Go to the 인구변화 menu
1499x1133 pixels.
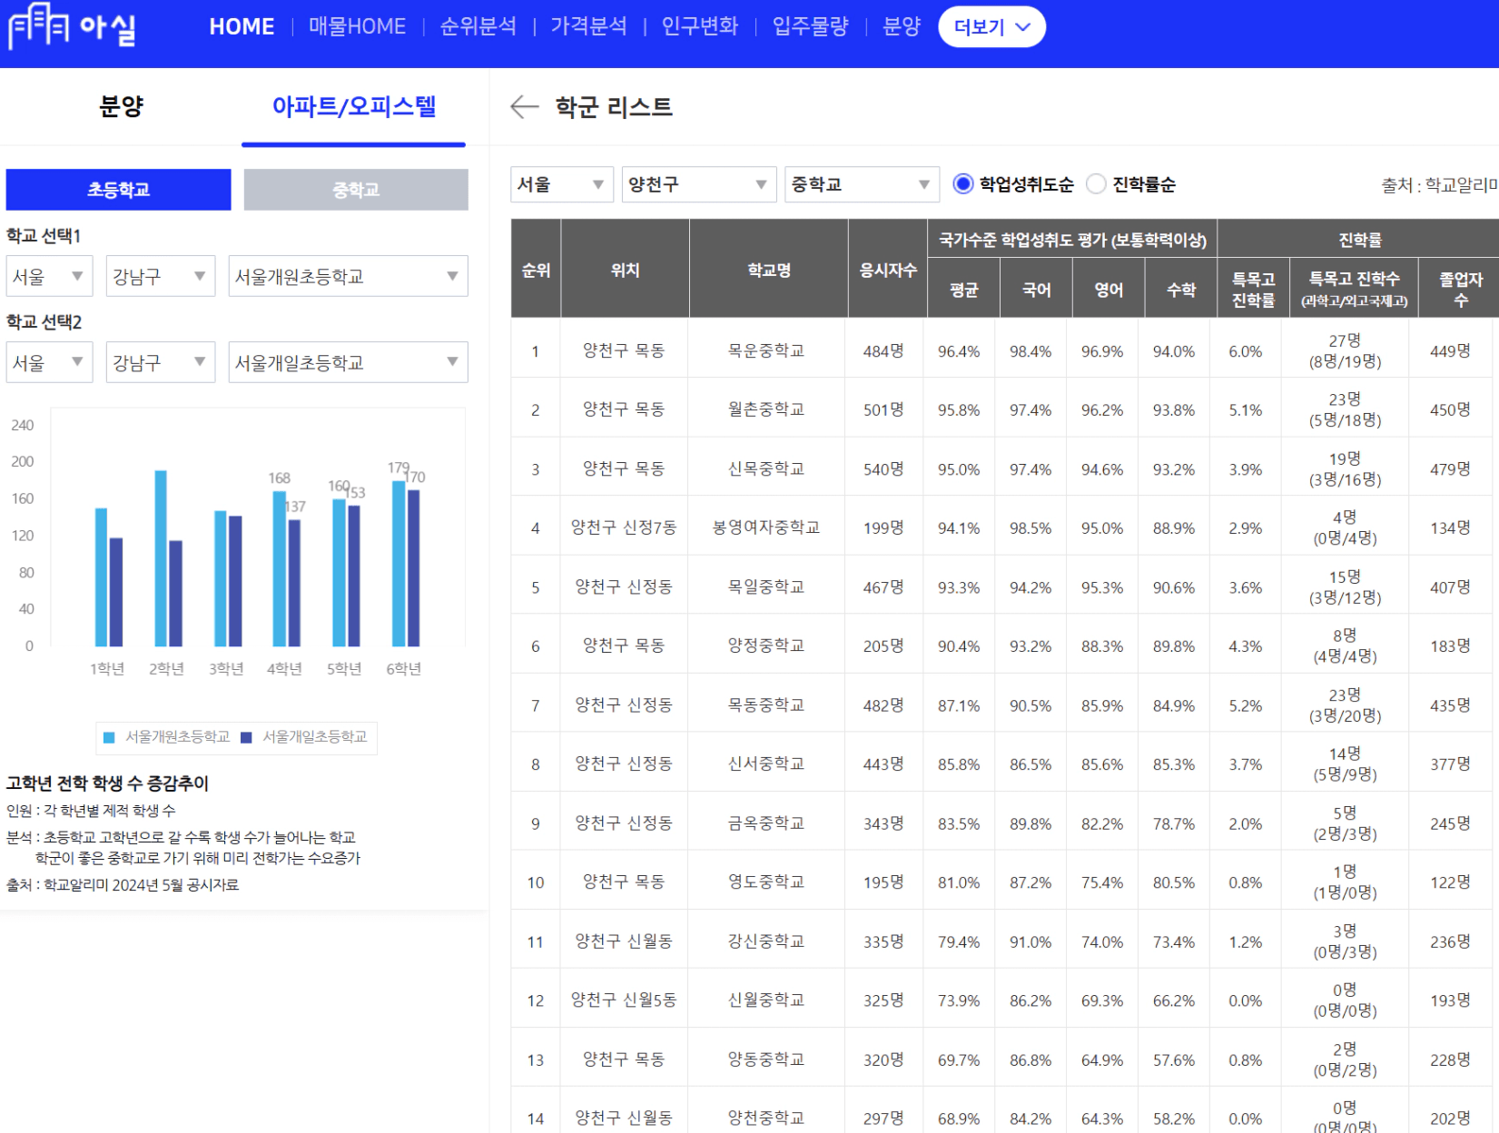(699, 26)
